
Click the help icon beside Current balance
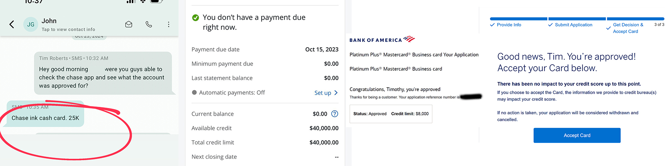[x=335, y=114]
